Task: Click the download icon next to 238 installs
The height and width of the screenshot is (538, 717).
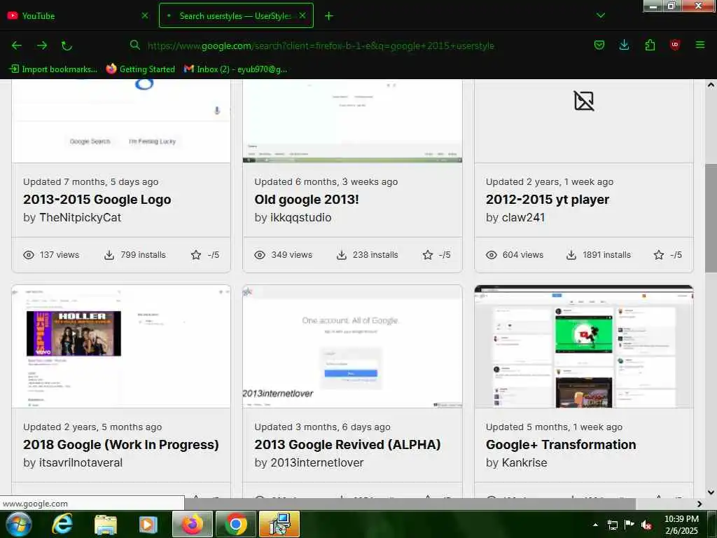Action: [341, 255]
